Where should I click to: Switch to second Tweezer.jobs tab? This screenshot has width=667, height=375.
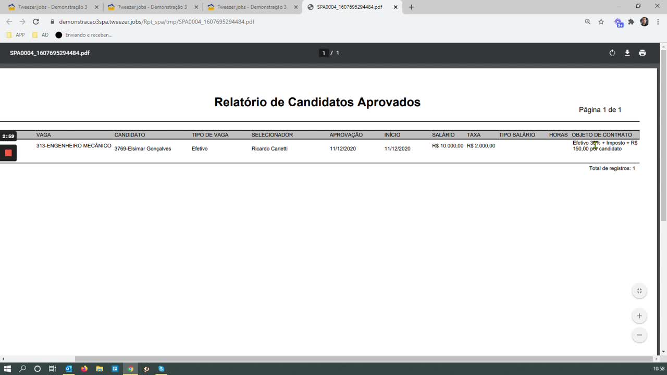pyautogui.click(x=152, y=7)
